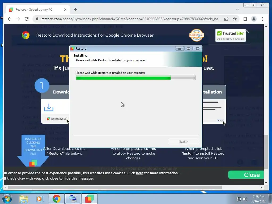
Task: Minimize the Restoro installer window
Action: tap(180, 49)
